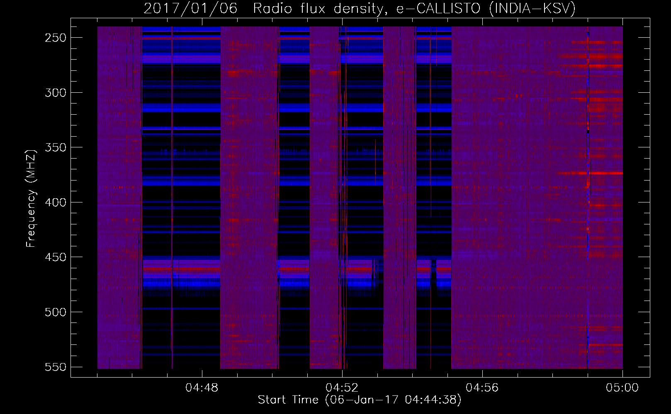
Task: Click the 450 frequency tick label
Action: pos(56,258)
